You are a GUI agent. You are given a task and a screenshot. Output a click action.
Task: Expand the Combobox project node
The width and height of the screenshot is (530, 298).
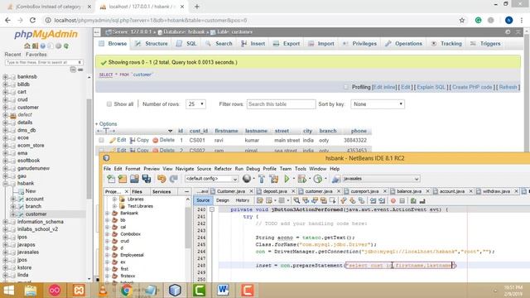tap(107, 233)
